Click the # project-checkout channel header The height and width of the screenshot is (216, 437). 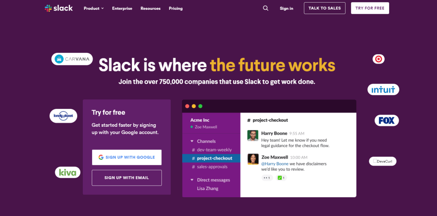268,120
